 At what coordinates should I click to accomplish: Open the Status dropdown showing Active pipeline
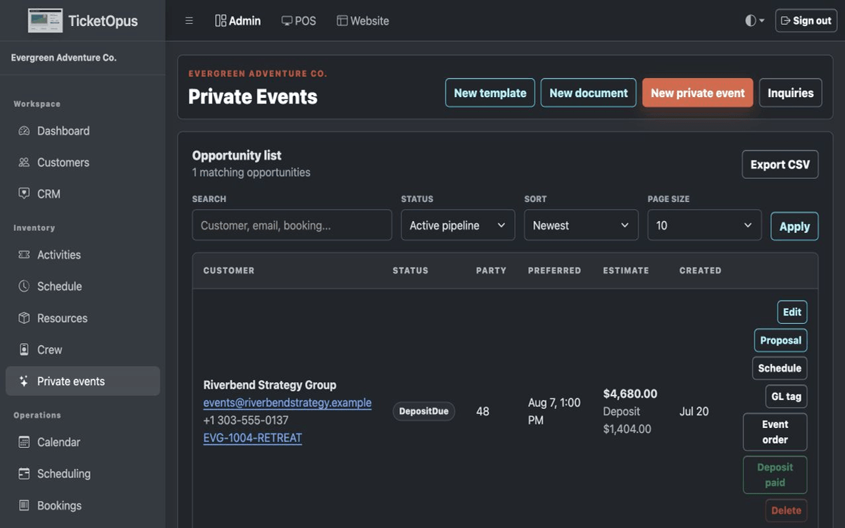pos(458,225)
